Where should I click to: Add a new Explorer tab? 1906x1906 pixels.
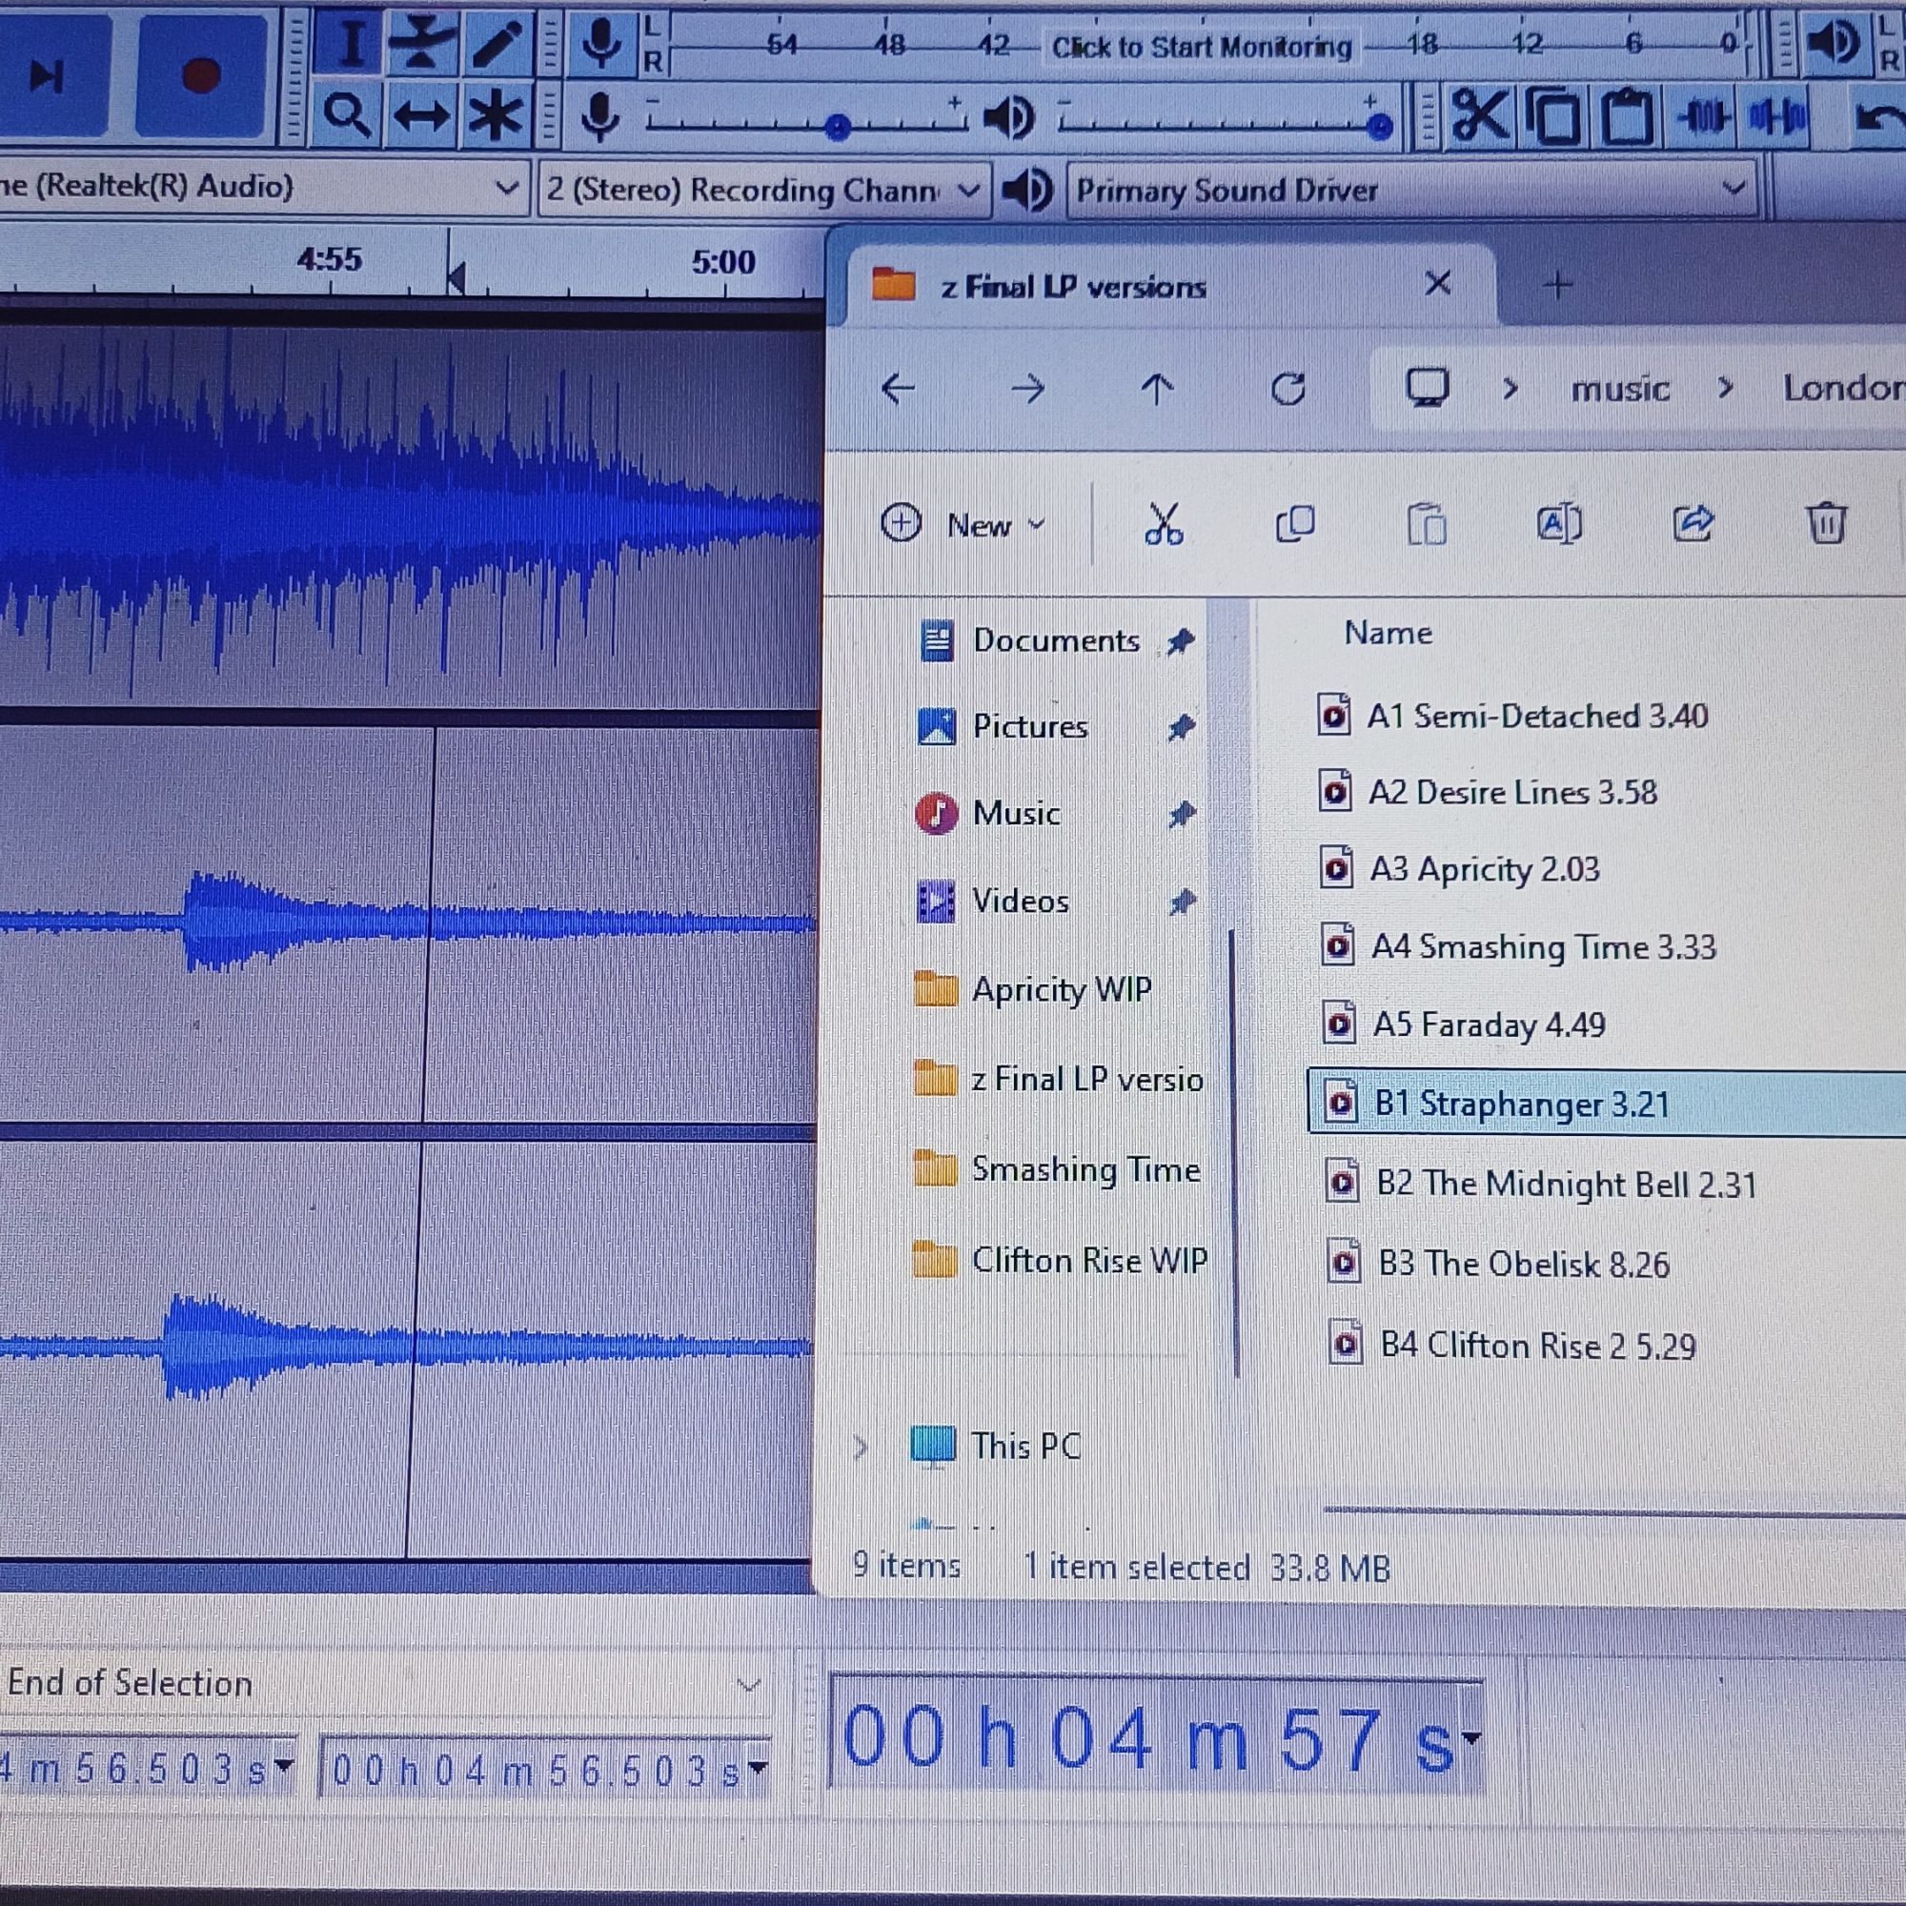point(1558,285)
